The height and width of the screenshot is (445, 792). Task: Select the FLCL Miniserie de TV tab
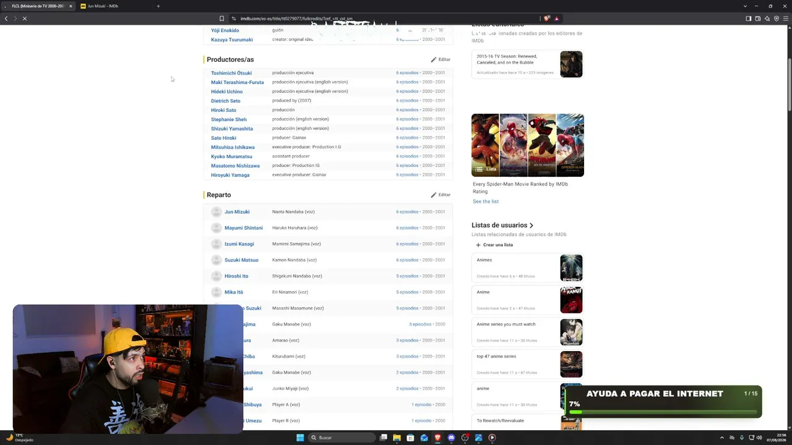click(38, 6)
